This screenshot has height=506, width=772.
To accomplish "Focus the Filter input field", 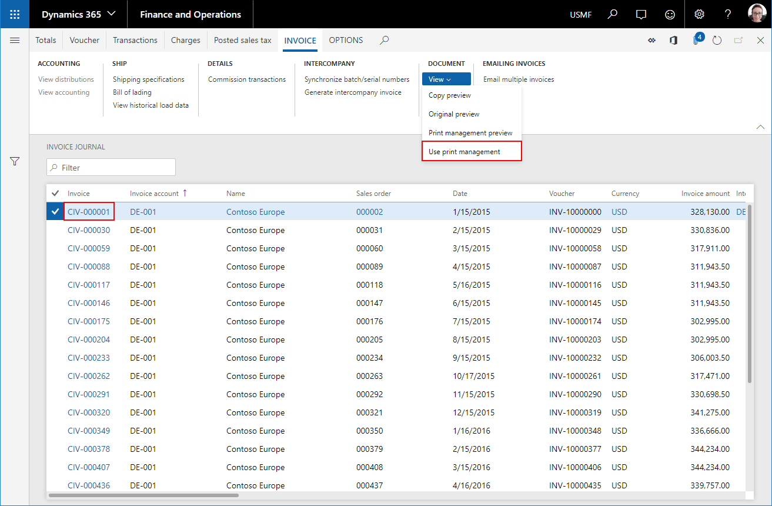I will [x=111, y=167].
